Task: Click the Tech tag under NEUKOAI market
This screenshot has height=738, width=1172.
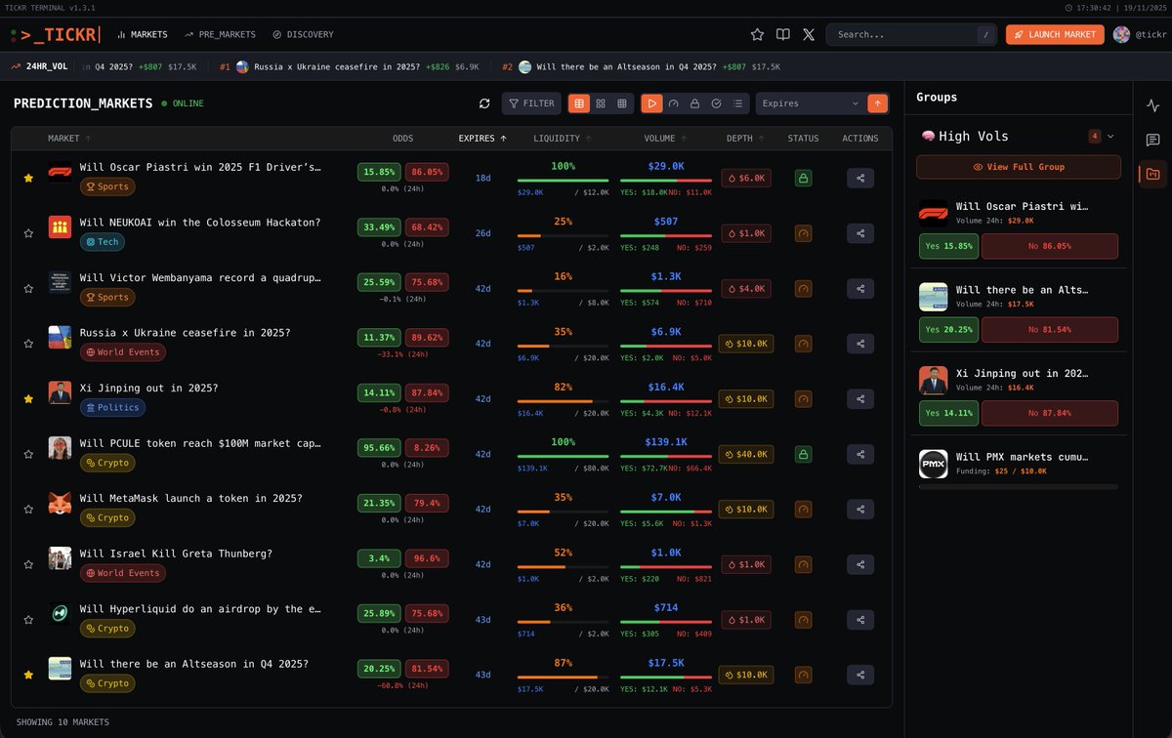Action: (103, 241)
